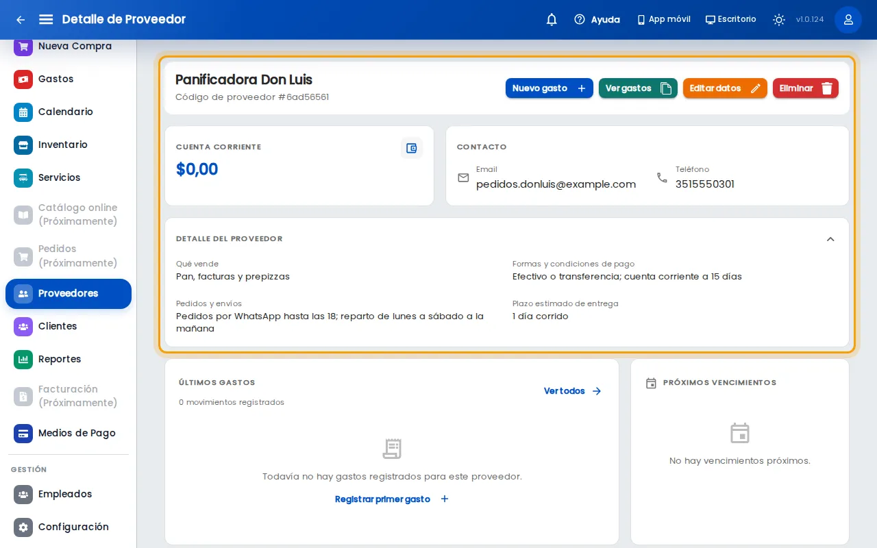This screenshot has width=877, height=548.
Task: Click the Editar datos button
Action: [725, 88]
